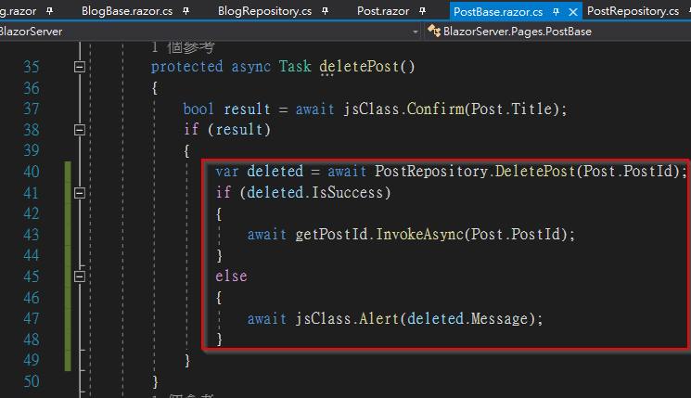This screenshot has width=691, height=398.
Task: Close the PostBase.razor.cs tab
Action: coord(573,12)
